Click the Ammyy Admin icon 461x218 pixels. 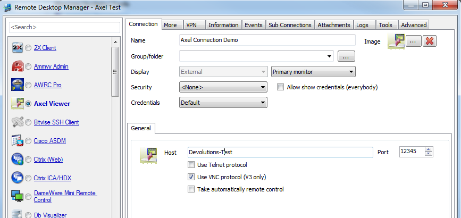tap(18, 66)
